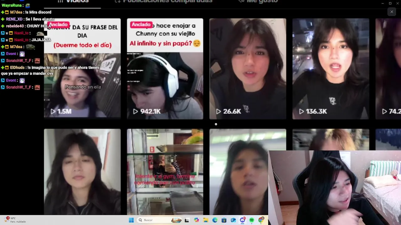Select rebelde40's message 'CHUNY HOLA'

pos(39,26)
